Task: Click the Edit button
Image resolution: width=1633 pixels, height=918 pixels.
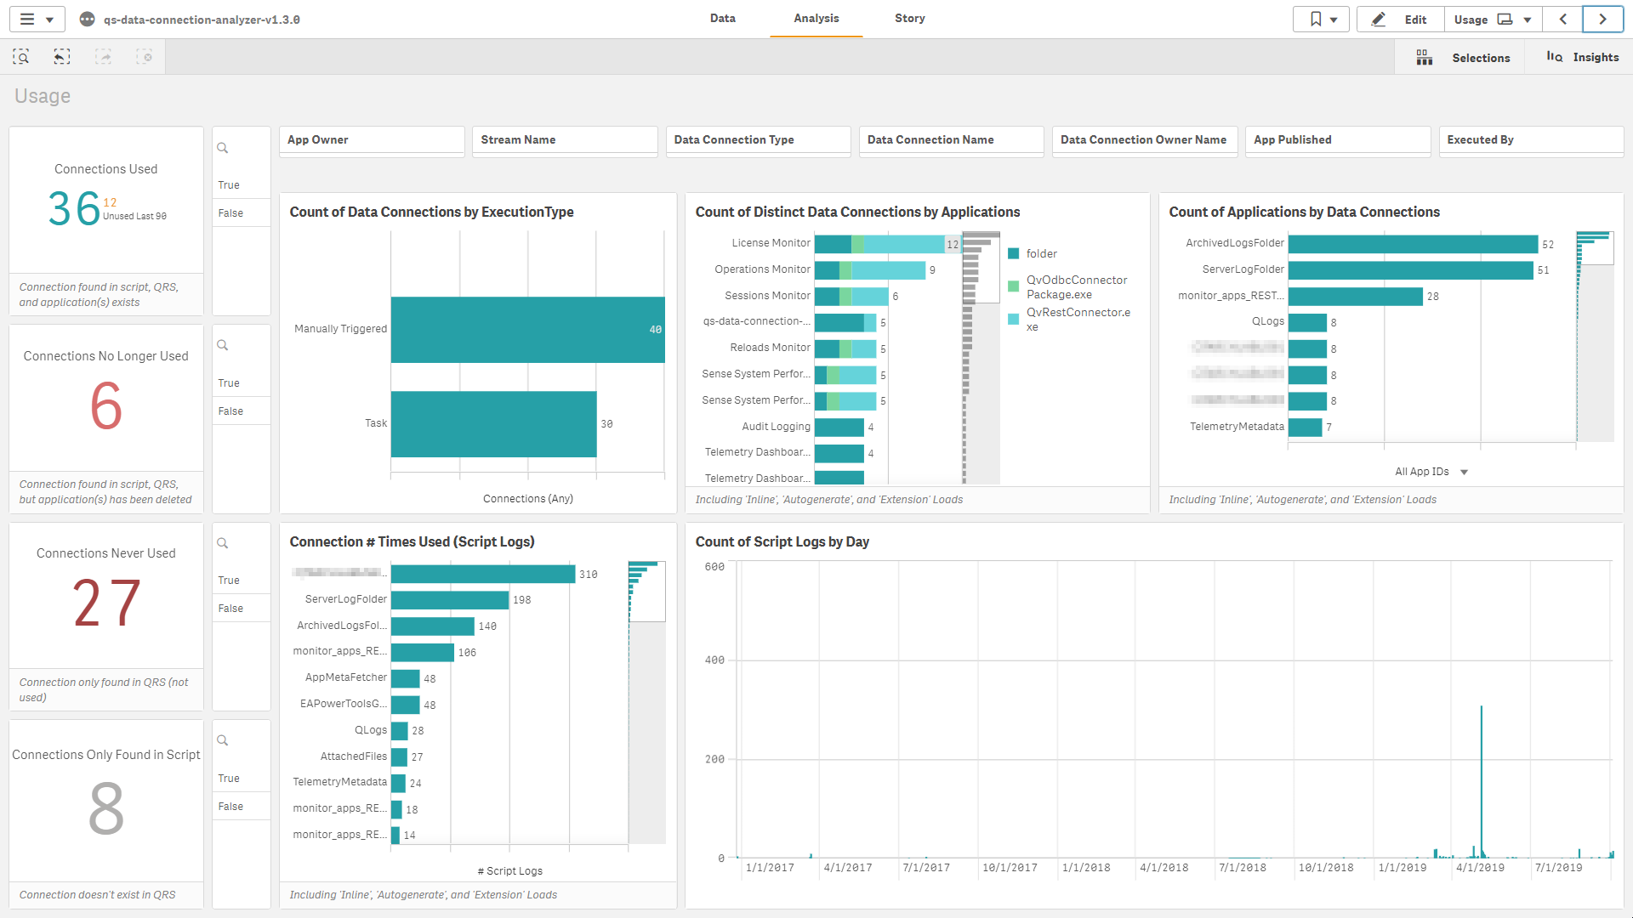Action: (x=1399, y=19)
